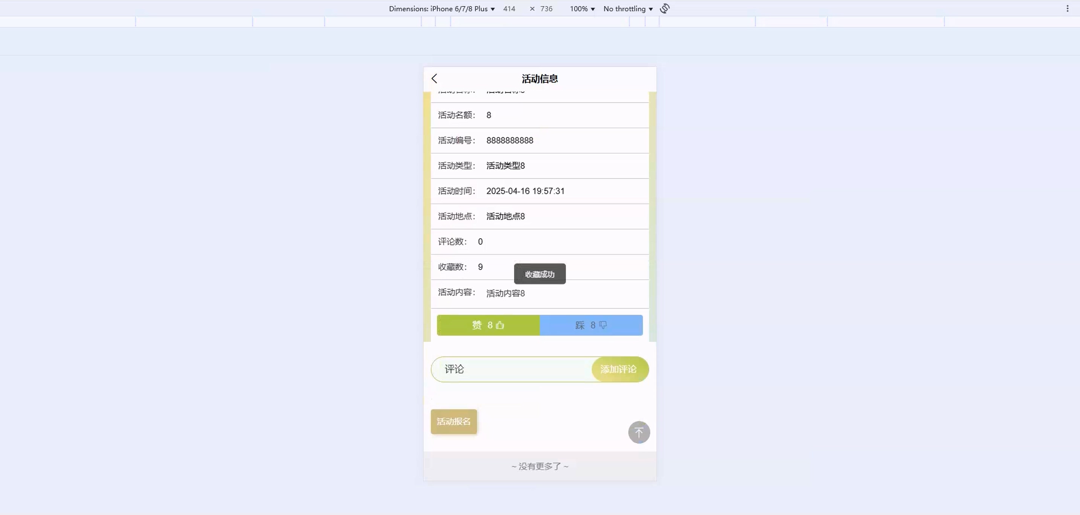Click the viewport width 414 field
The height and width of the screenshot is (515, 1080).
509,9
